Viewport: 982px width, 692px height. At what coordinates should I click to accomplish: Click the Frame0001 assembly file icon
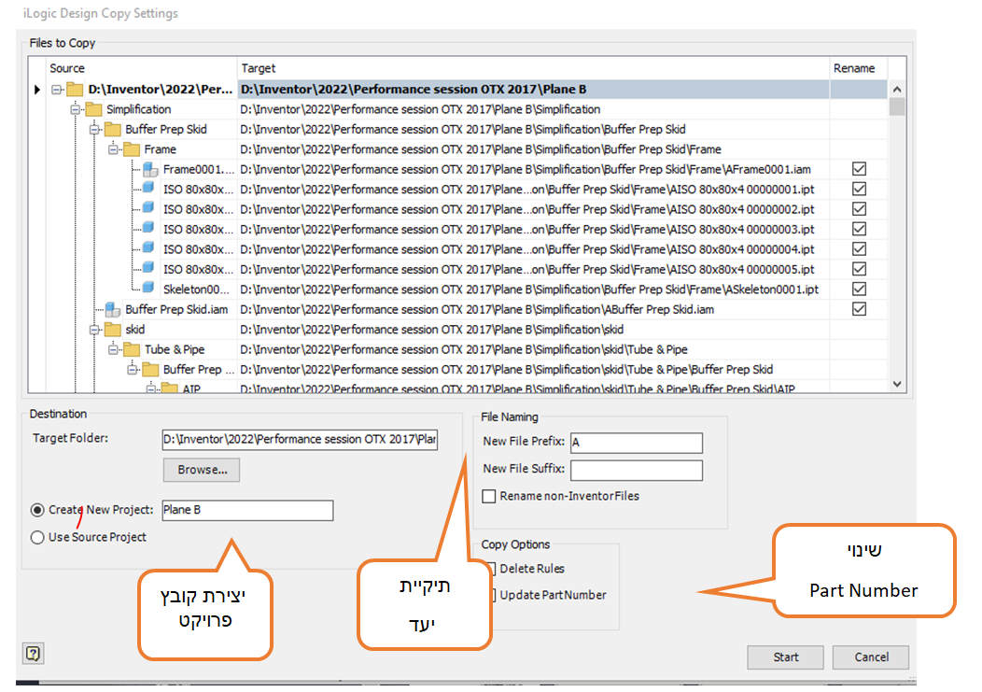pos(150,169)
